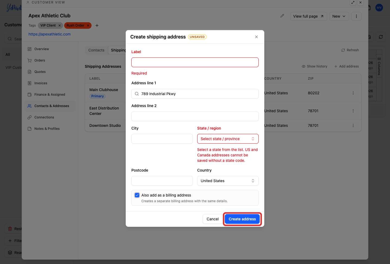Open Finance & Assigned section
Screen dimensions: 390x264
click(x=50, y=95)
